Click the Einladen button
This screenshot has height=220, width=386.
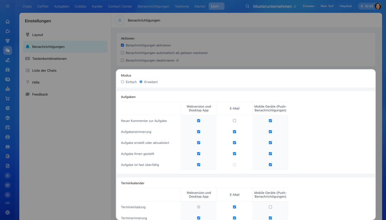pos(309,6)
